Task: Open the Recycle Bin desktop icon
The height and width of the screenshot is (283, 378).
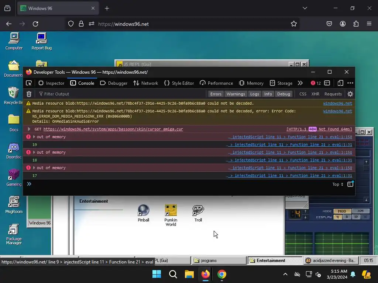Action: (14, 95)
